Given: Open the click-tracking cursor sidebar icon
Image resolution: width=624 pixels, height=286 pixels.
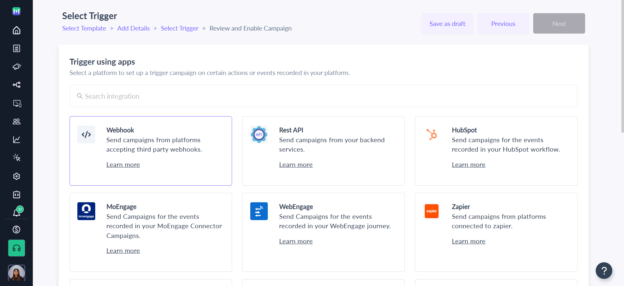Looking at the screenshot, I should pos(16,158).
